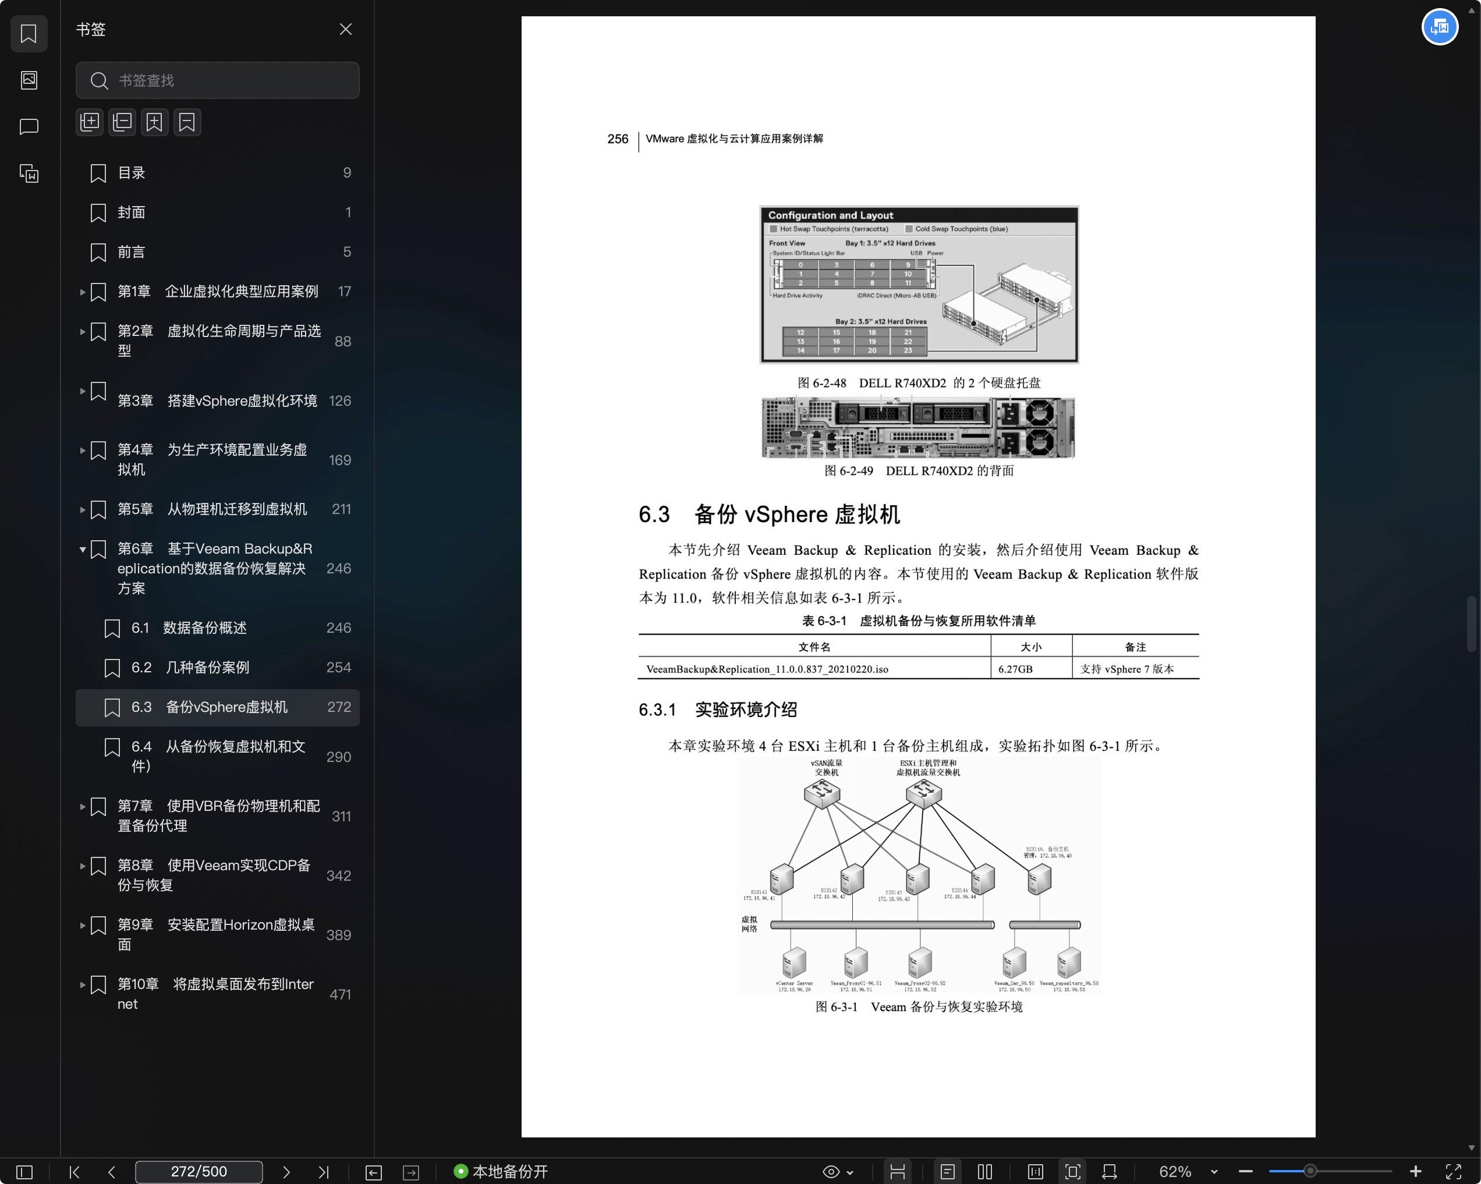Zoom in with the plus button

point(1416,1172)
